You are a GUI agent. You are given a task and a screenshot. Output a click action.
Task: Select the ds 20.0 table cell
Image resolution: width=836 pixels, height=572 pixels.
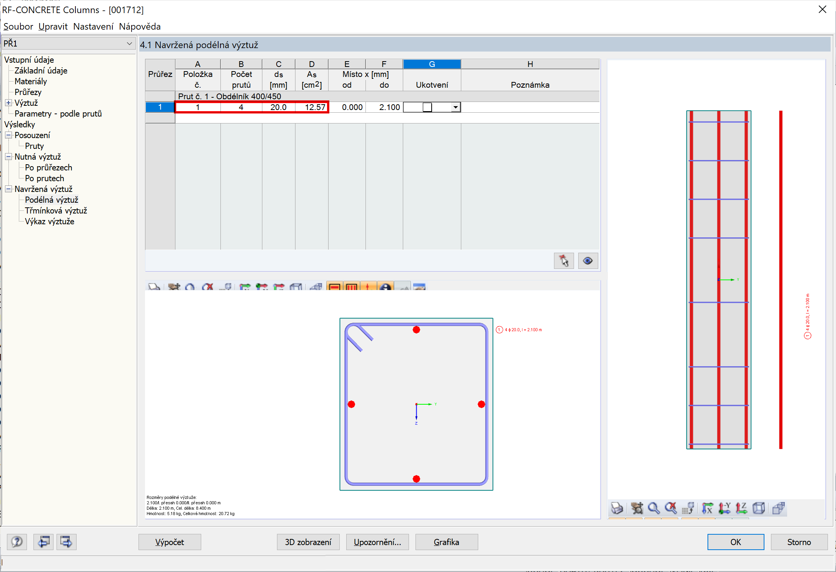click(x=278, y=107)
